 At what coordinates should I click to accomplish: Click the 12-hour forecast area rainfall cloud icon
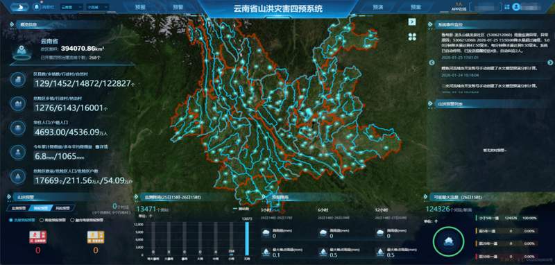click(x=381, y=233)
